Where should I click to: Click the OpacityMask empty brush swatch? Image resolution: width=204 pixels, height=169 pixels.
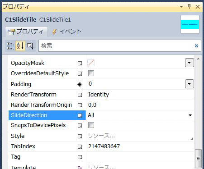coord(91,63)
